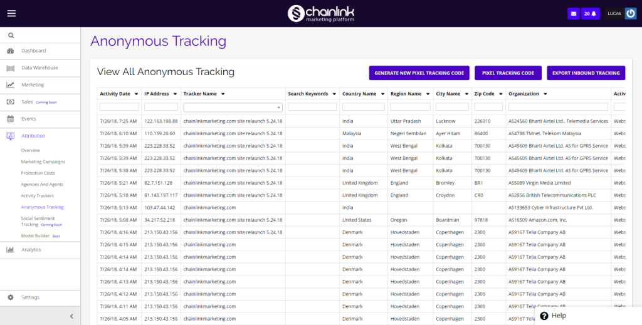642x325 pixels.
Task: Click the Data Warehouse icon
Action: (x=10, y=68)
